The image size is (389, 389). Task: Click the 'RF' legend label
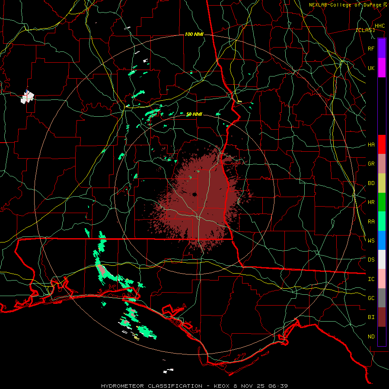click(371, 48)
